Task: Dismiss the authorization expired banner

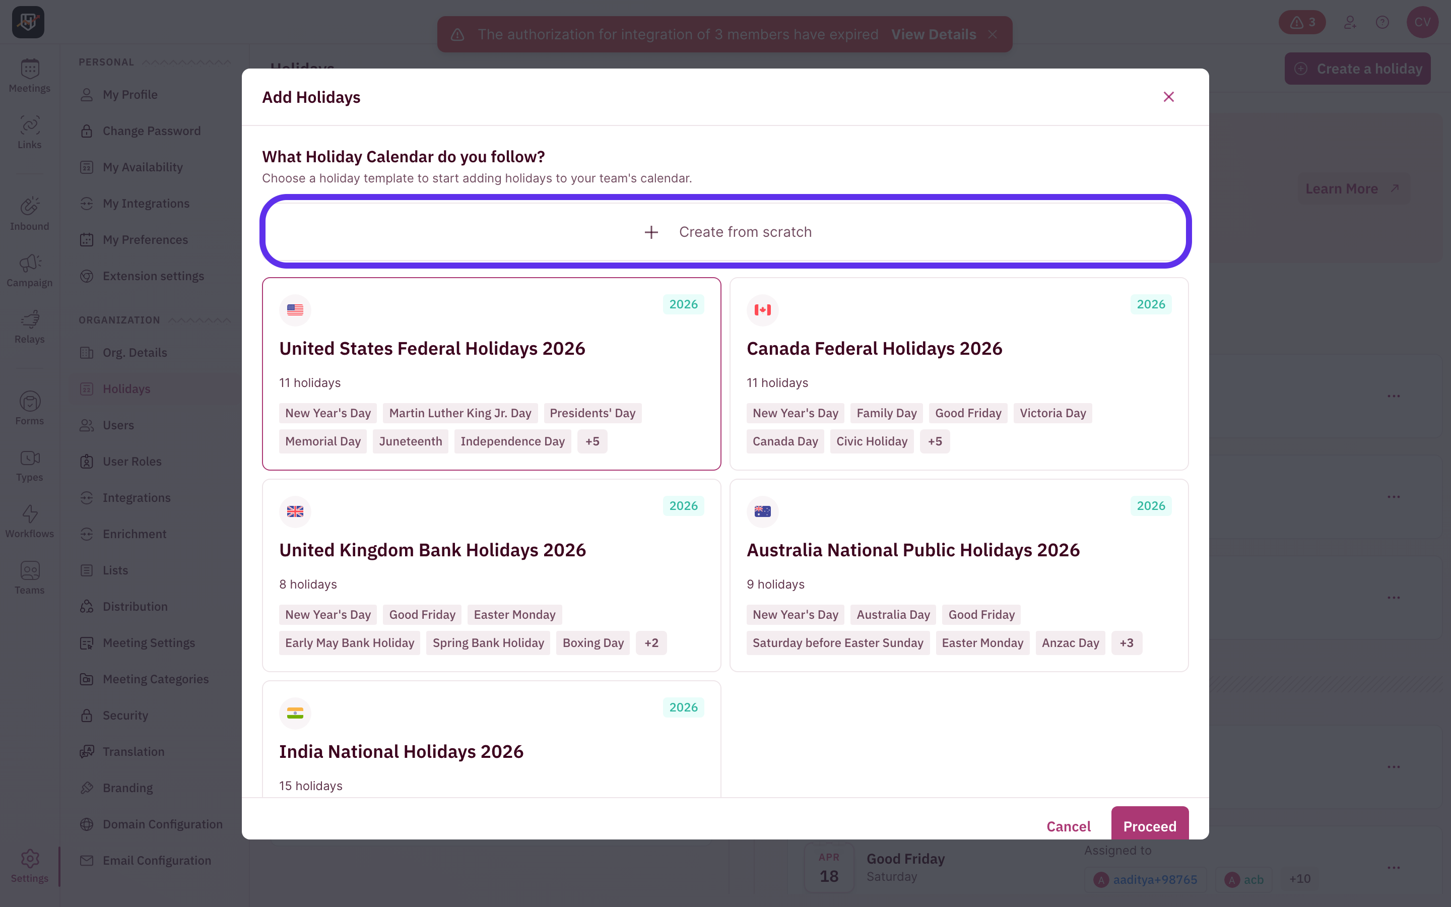Action: click(993, 35)
